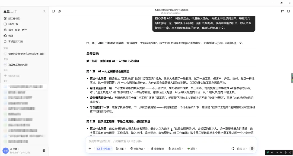The image size is (293, 156).
Task: Click the new chat compose icon in header
Action: click(x=59, y=11)
